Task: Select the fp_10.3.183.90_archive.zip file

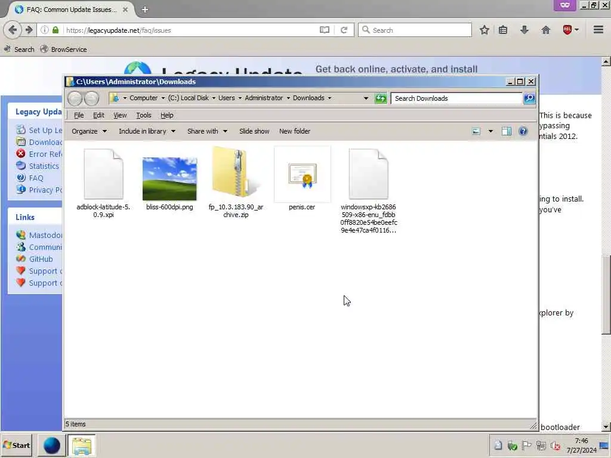Action: [x=236, y=182]
